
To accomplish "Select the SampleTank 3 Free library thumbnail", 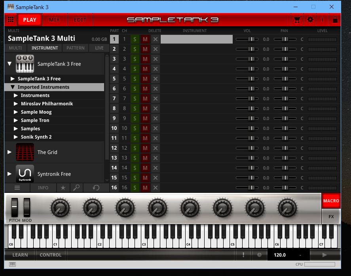I will [25, 64].
